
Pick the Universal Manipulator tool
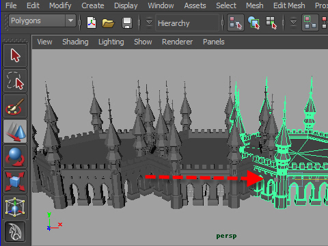pos(15,207)
